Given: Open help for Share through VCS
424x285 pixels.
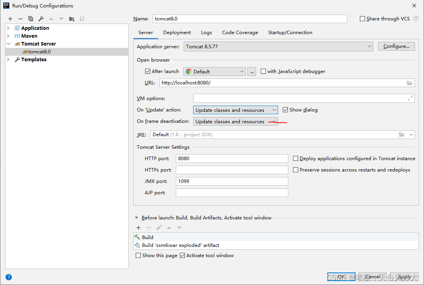Looking at the screenshot, I should click(416, 18).
